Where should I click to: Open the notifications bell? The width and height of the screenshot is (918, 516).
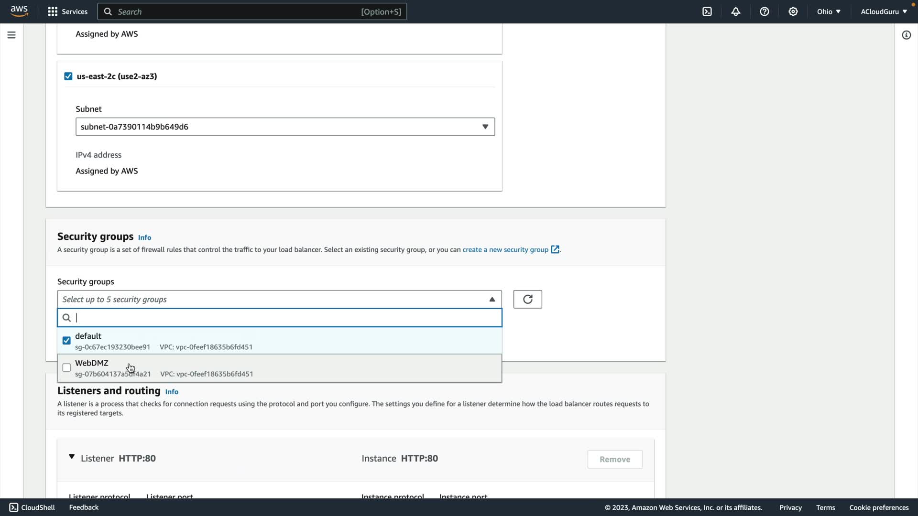point(736,11)
